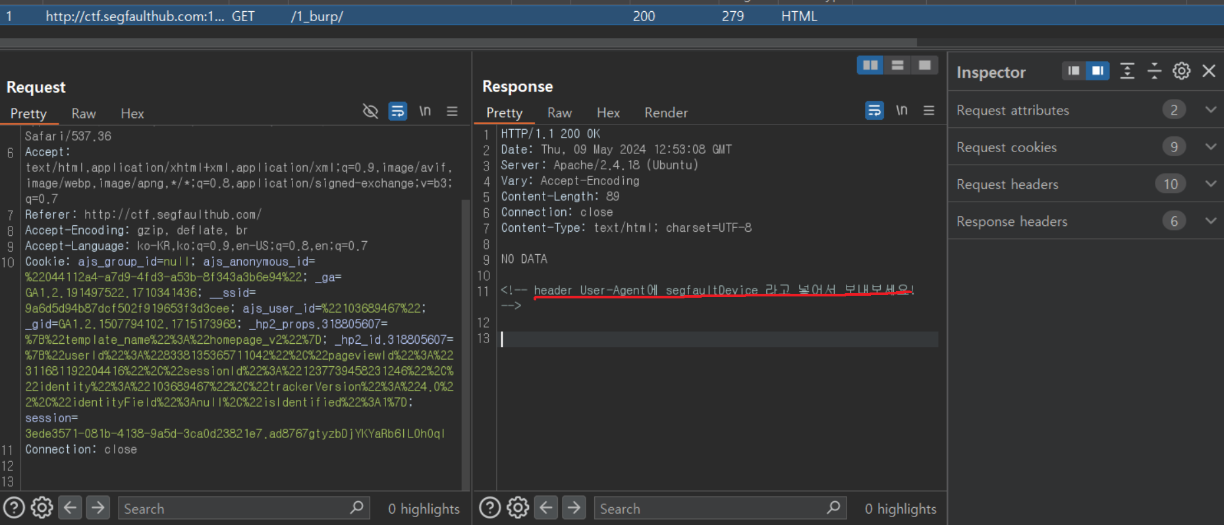Open help icon below Response panel

click(x=489, y=508)
